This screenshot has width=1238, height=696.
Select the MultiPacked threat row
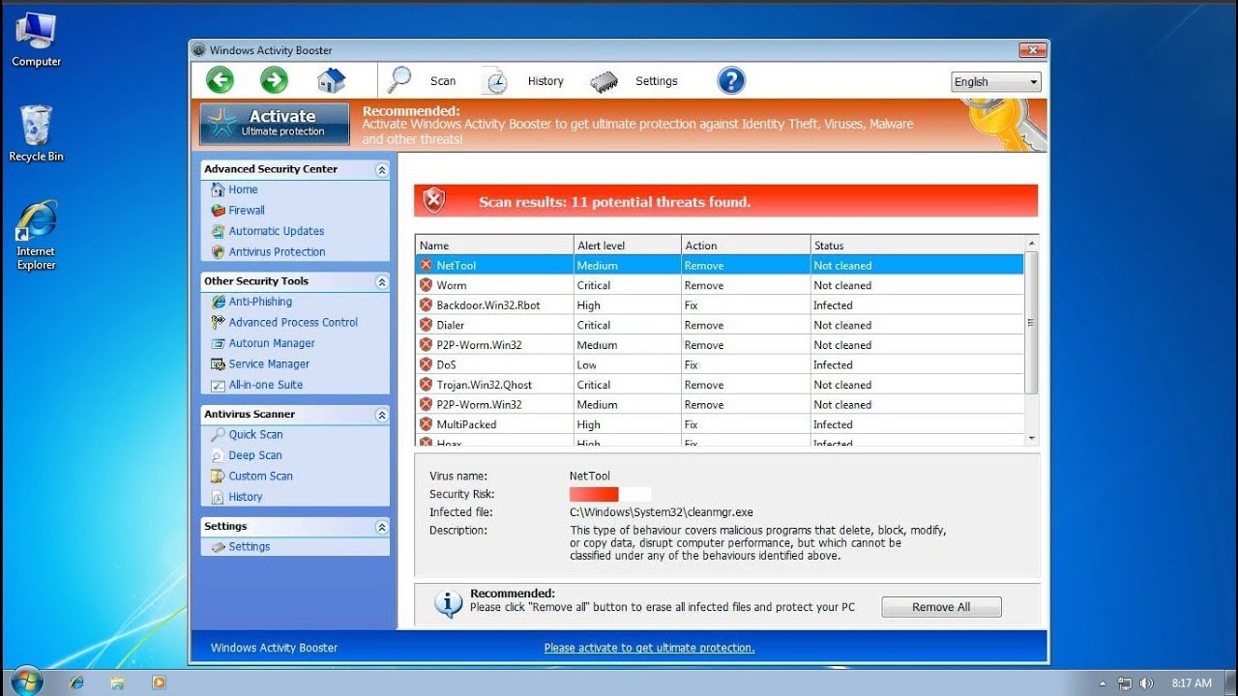720,424
